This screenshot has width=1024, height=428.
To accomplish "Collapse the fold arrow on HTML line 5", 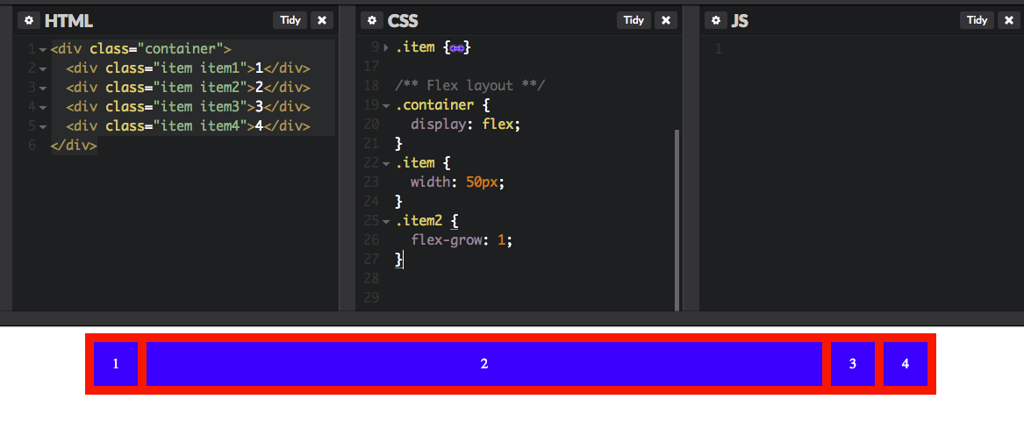I will (x=42, y=126).
